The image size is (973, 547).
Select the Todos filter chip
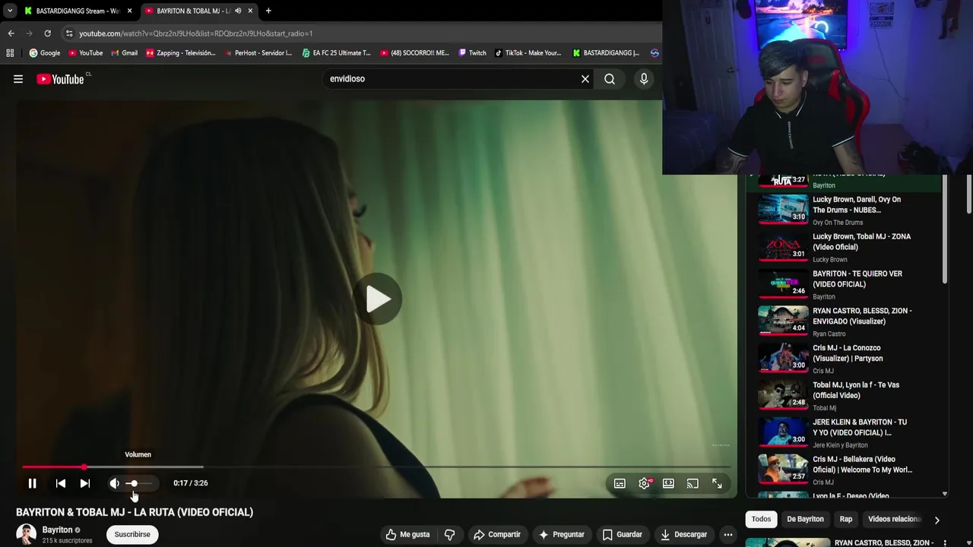(761, 519)
